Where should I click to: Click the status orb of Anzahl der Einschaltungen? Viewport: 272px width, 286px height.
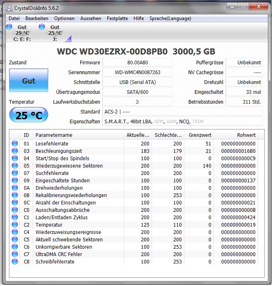click(x=15, y=203)
